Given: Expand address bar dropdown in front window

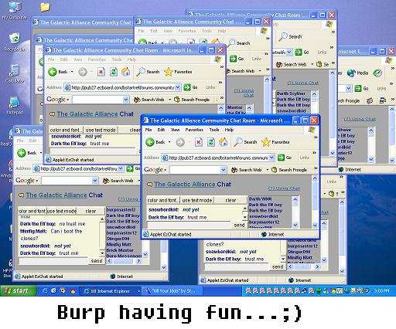Looking at the screenshot, I should tap(271, 158).
